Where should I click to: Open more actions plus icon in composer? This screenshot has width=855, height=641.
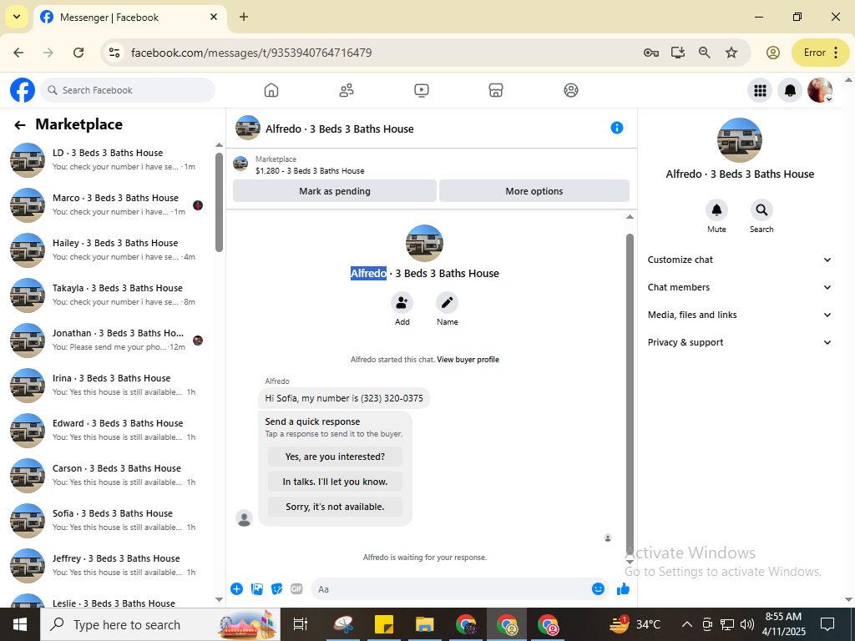tap(236, 588)
